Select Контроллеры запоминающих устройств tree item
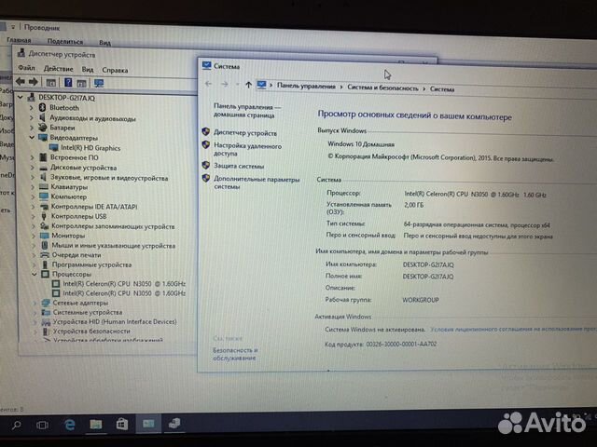This screenshot has width=597, height=447. pyautogui.click(x=113, y=226)
